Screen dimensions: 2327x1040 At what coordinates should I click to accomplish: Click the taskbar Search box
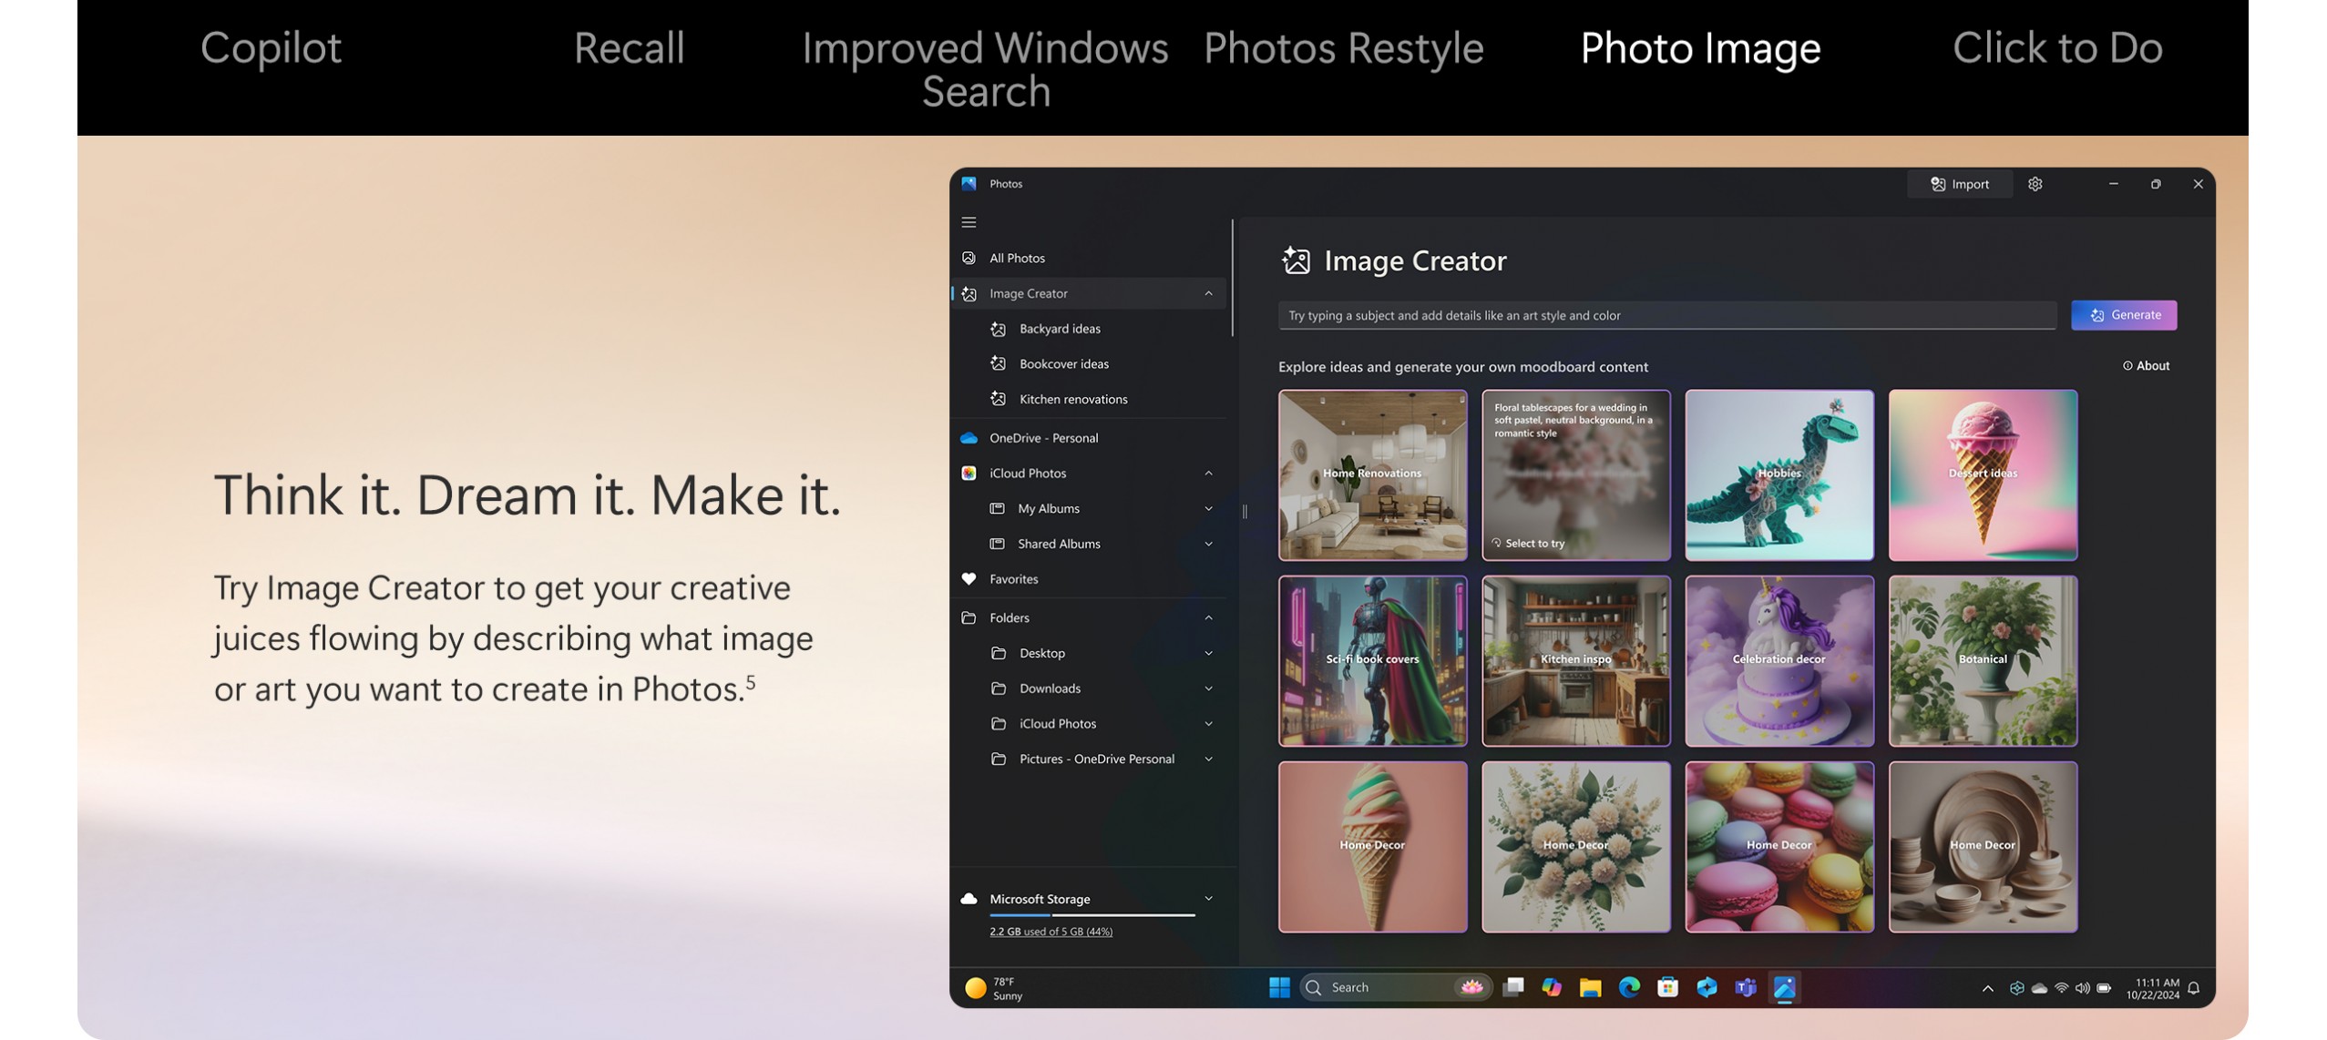click(1396, 987)
